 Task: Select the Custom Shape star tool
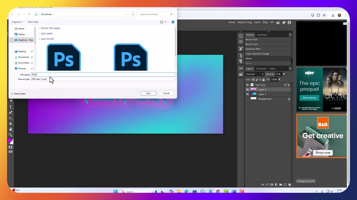pyautogui.click(x=11, y=124)
